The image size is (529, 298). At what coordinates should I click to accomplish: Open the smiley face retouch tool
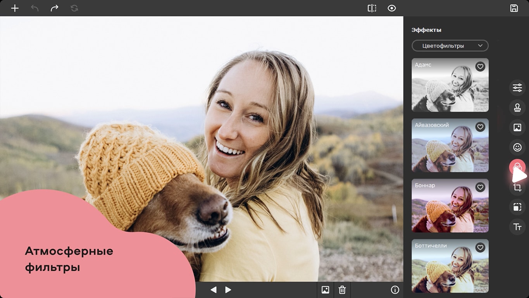[517, 147]
